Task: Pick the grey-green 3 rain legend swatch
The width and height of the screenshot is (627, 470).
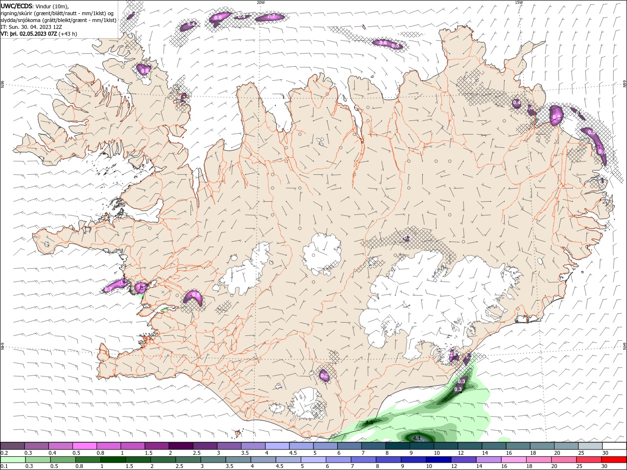Action: click(213, 460)
